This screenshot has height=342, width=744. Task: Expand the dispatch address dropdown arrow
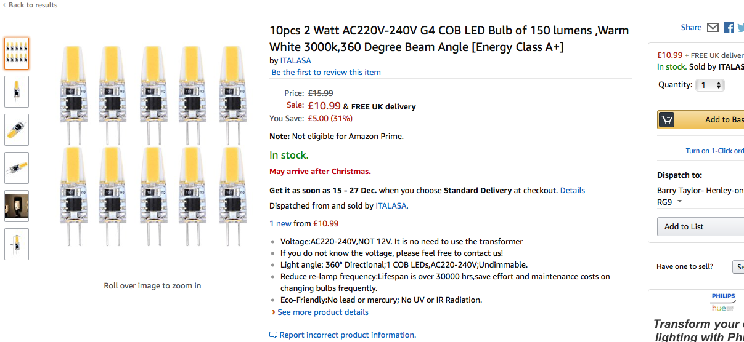point(680,202)
